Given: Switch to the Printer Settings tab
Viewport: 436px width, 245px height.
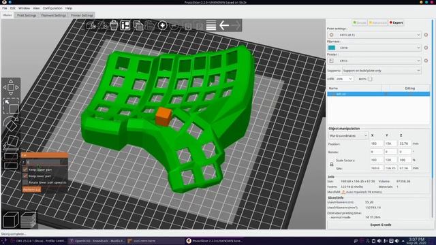Looking at the screenshot, I should 82,15.
